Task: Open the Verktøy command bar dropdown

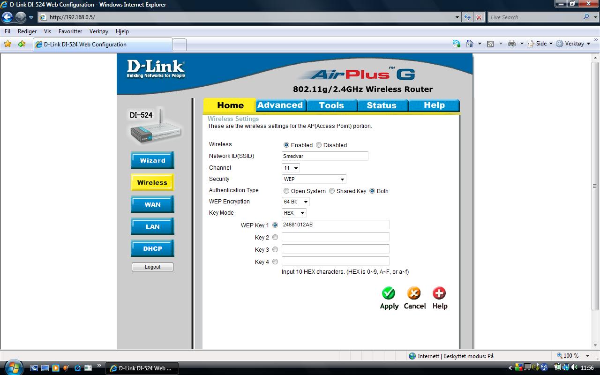Action: click(x=573, y=44)
